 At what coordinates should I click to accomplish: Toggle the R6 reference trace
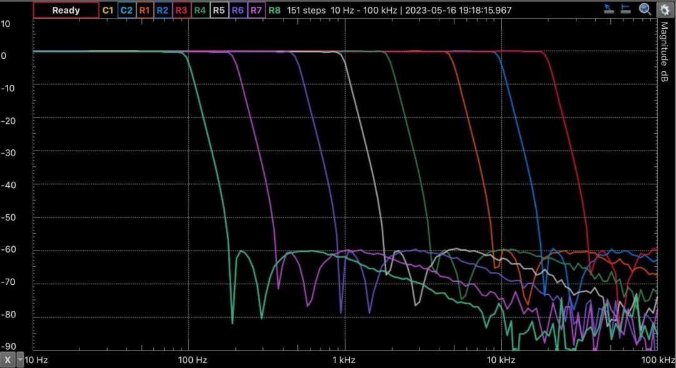click(x=237, y=10)
